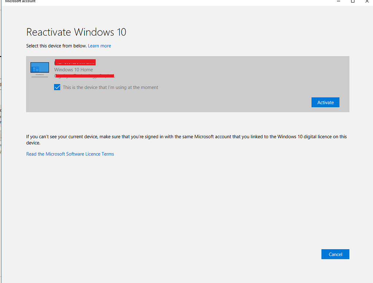Click blank dialog area left of Cancel
The height and width of the screenshot is (283, 373).
(219, 254)
